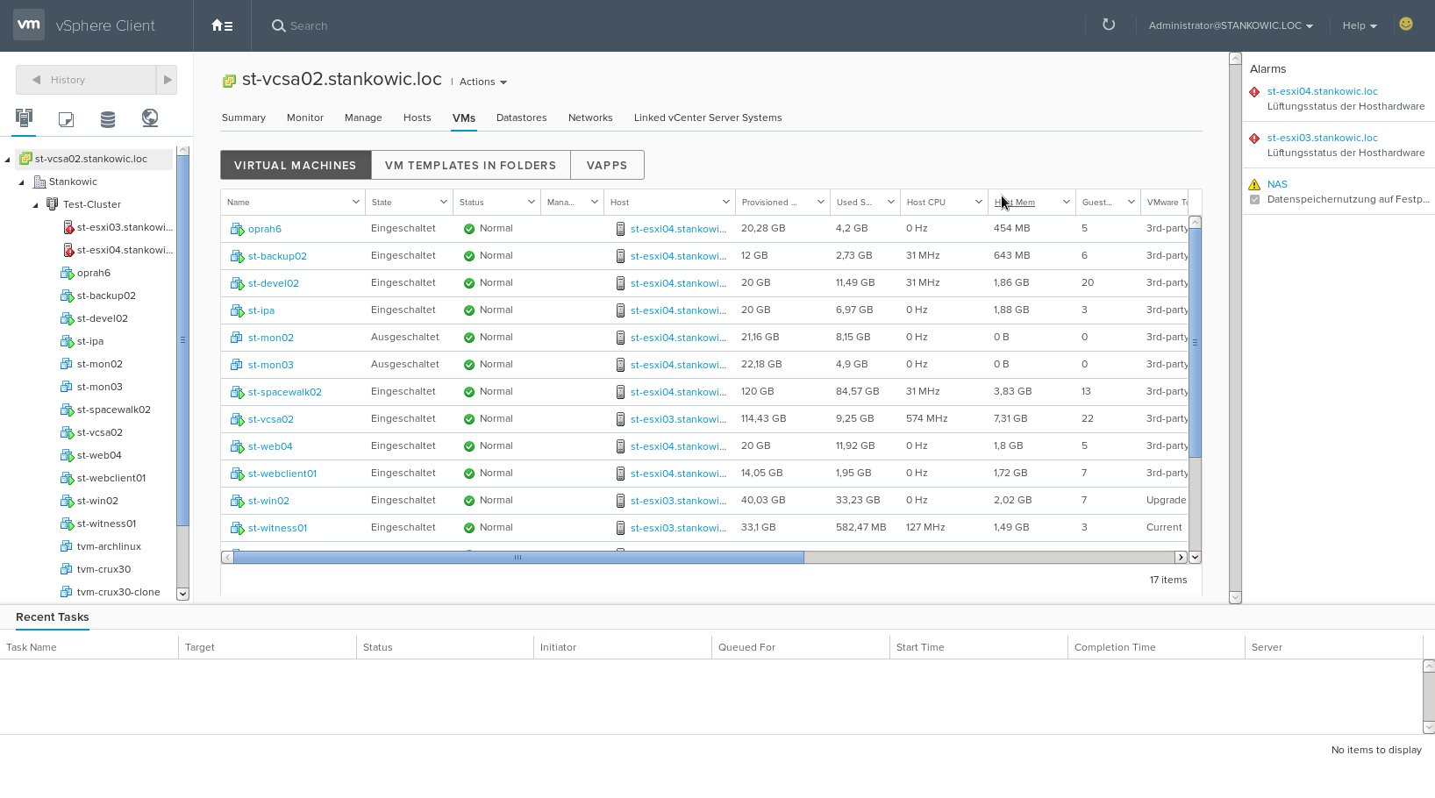This screenshot has height=798, width=1435.
Task: Open the st-spacewalk02 VM link
Action: pyautogui.click(x=285, y=392)
